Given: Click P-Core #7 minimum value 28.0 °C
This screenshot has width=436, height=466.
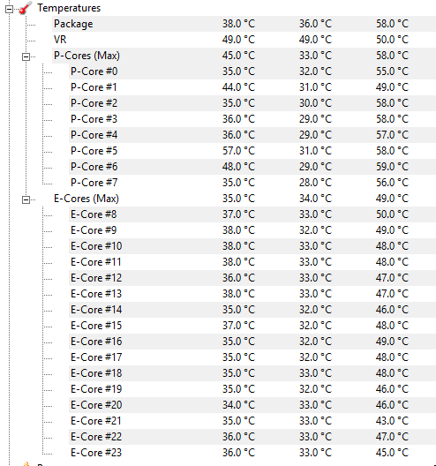Looking at the screenshot, I should point(315,183).
